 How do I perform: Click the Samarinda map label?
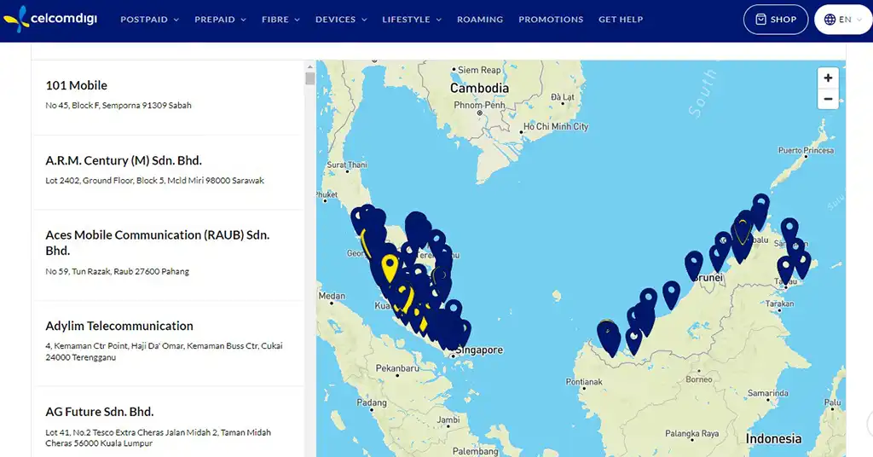click(768, 393)
